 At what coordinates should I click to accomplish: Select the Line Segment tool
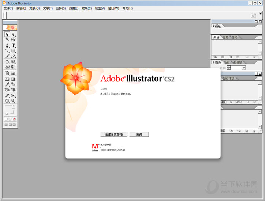[7, 51]
